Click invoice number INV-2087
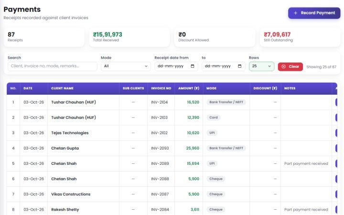 [160, 194]
